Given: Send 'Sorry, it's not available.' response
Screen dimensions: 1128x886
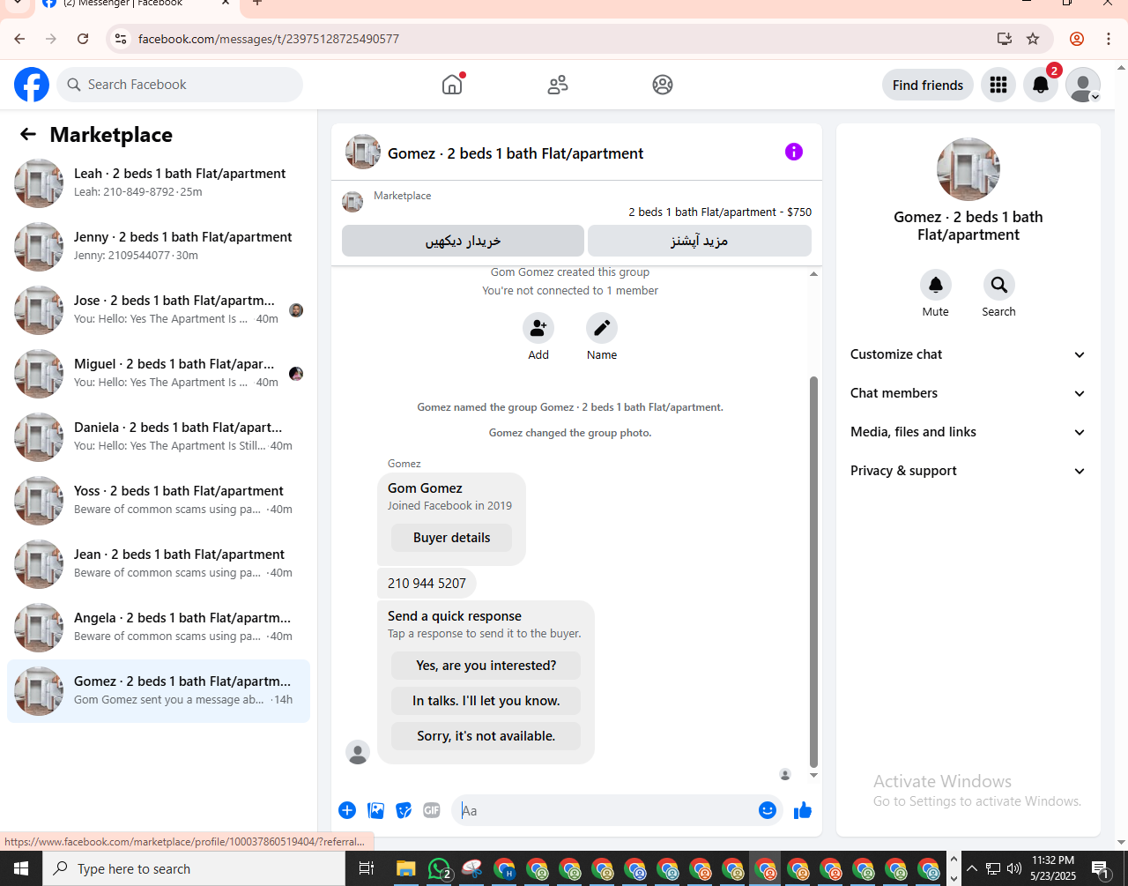Looking at the screenshot, I should 486,736.
